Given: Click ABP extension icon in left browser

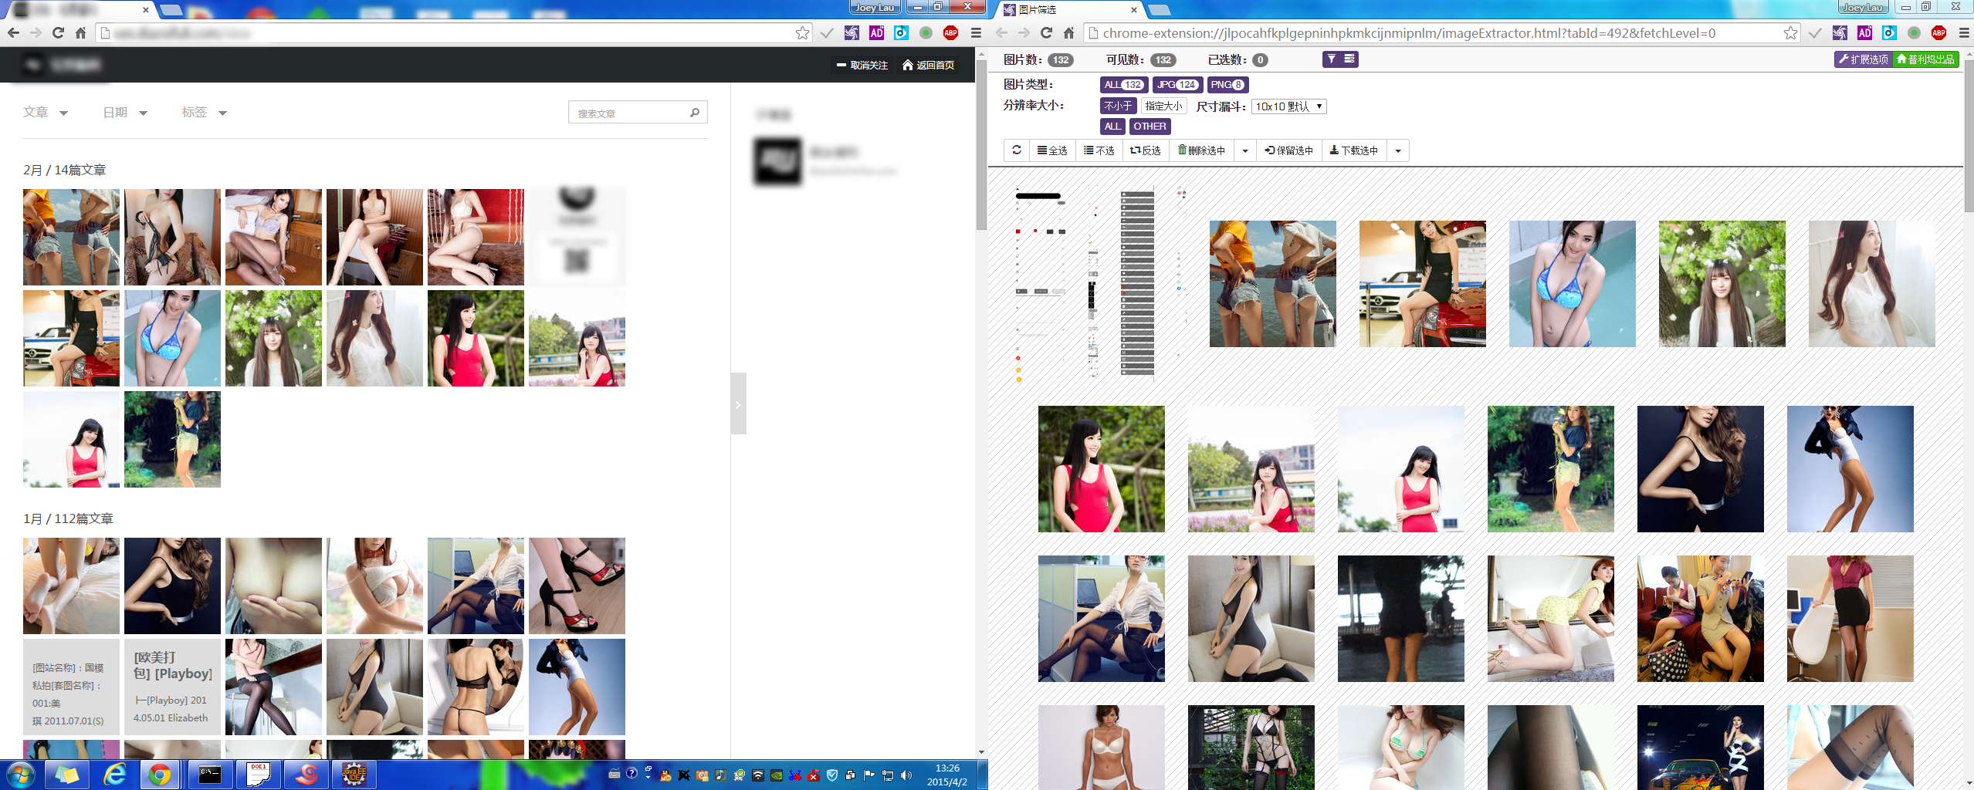Looking at the screenshot, I should click(951, 33).
